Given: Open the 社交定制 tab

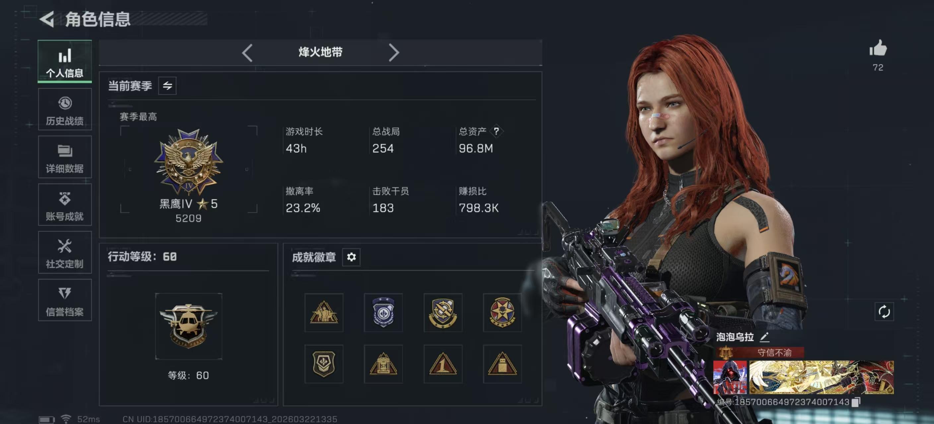Looking at the screenshot, I should click(65, 252).
